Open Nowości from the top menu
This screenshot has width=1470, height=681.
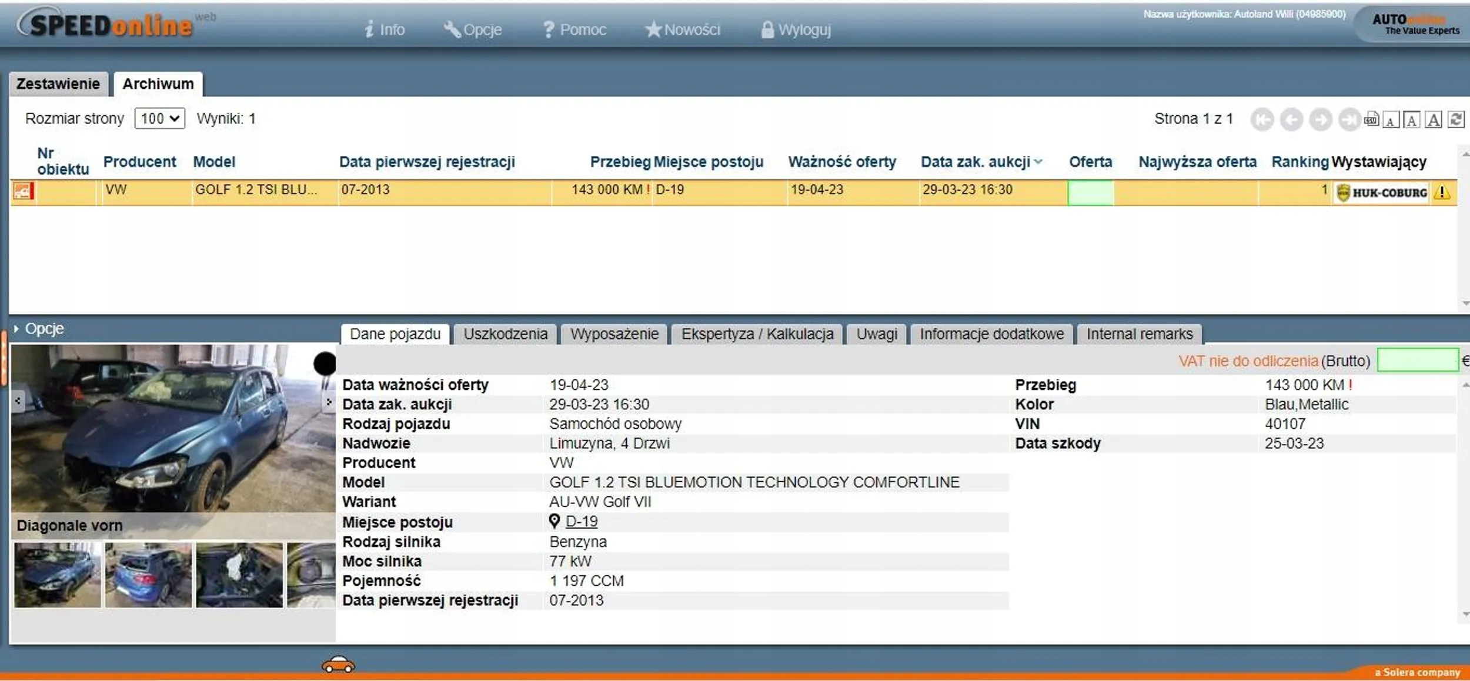[x=683, y=29]
